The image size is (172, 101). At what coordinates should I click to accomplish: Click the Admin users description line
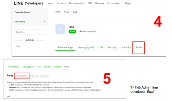click(x=29, y=85)
